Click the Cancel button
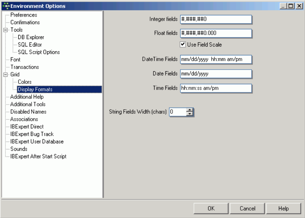 point(247,208)
